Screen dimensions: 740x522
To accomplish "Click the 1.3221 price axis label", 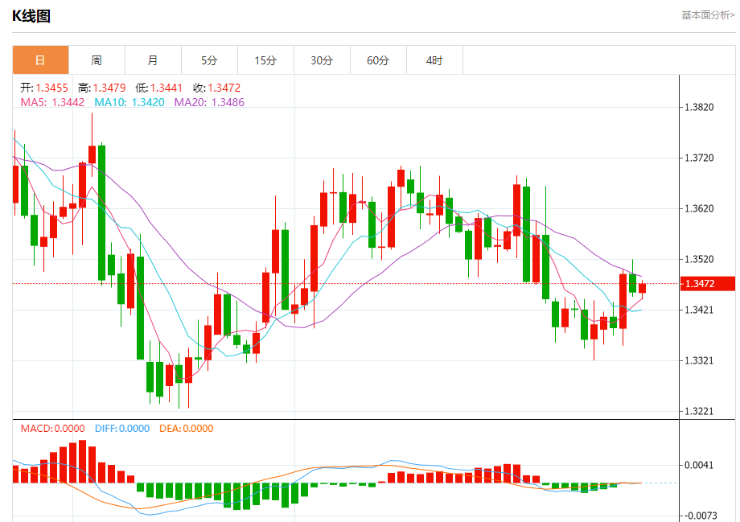I will pyautogui.click(x=700, y=411).
